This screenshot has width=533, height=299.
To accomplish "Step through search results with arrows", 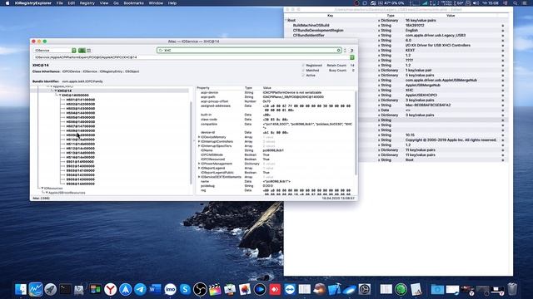I will point(345,50).
